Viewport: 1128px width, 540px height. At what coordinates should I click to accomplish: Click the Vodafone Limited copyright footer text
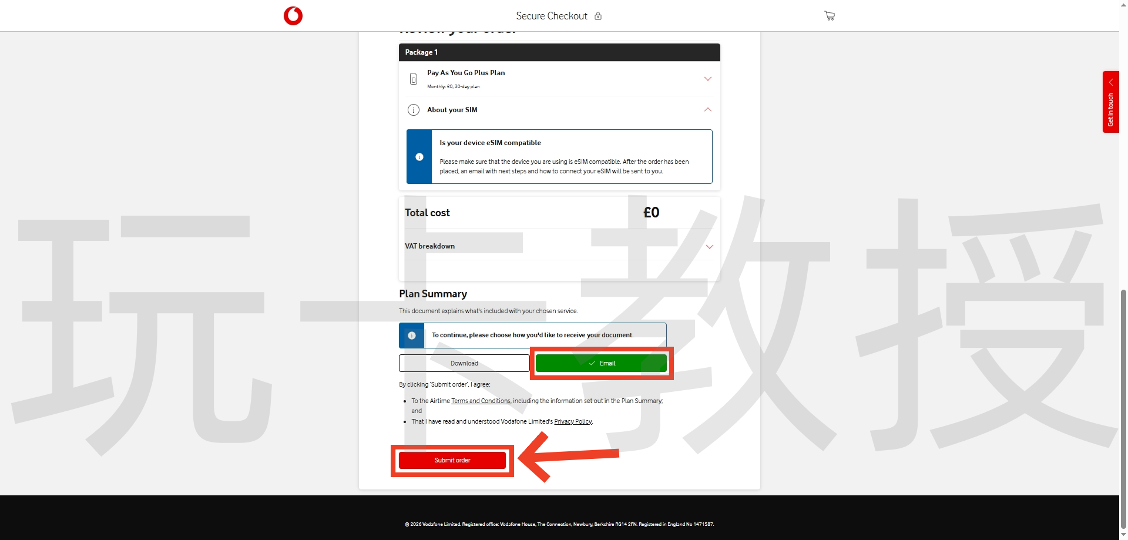(559, 524)
